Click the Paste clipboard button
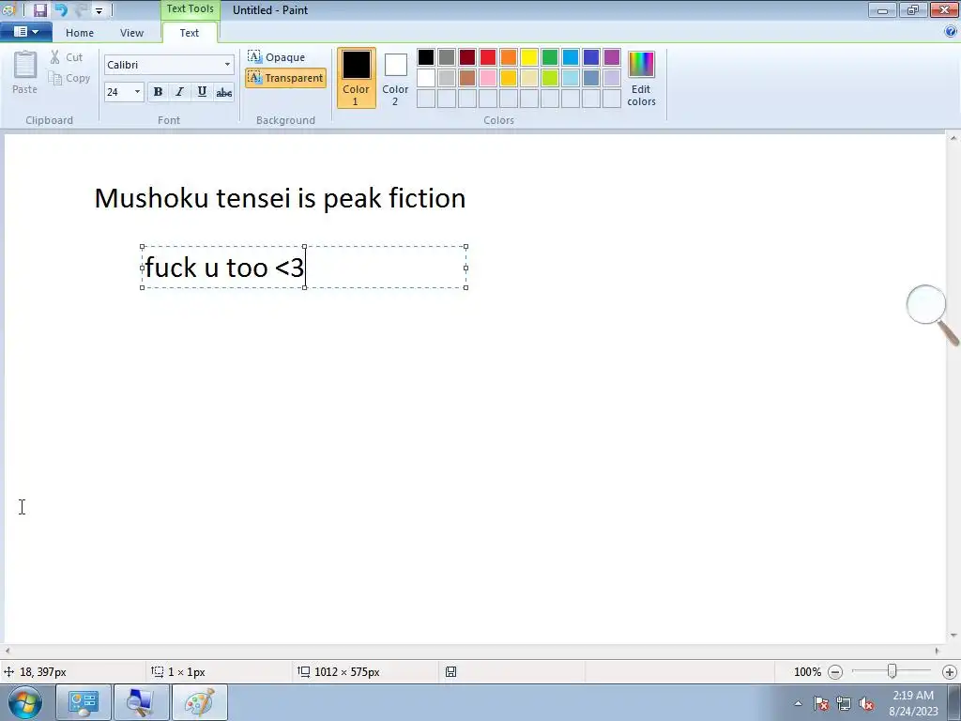Screen dimensions: 961x721 25,72
